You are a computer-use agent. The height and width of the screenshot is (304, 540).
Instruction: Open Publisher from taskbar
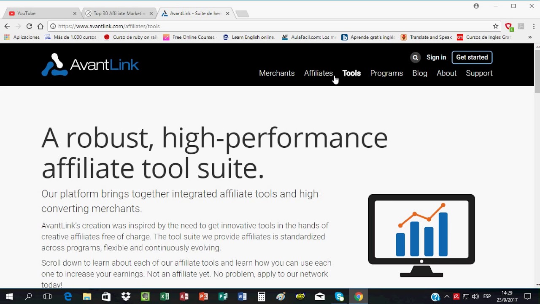[223, 296]
